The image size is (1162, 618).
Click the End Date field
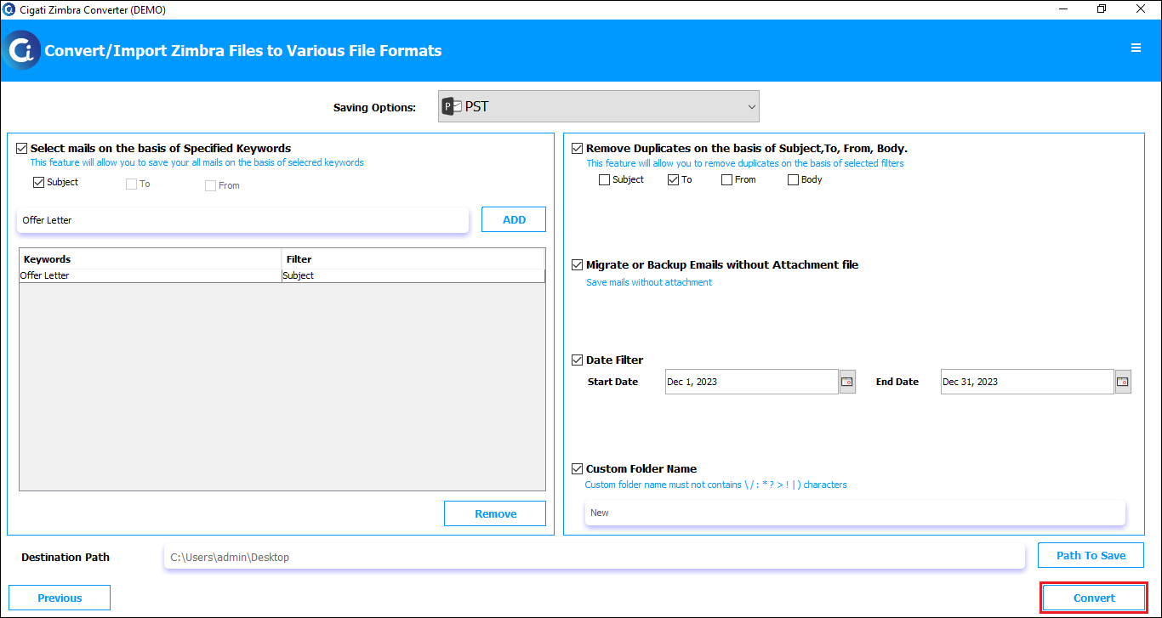(1028, 382)
